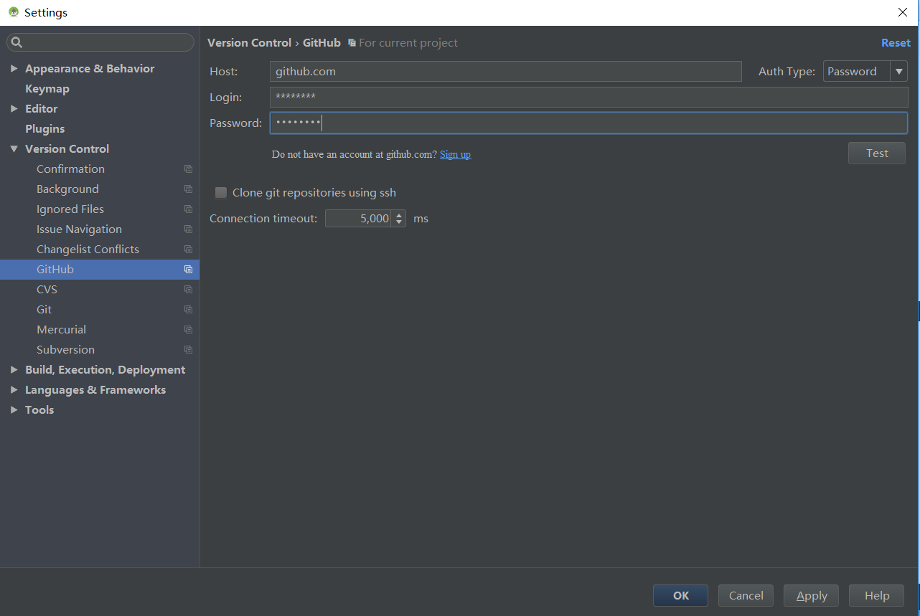920x616 pixels.
Task: Click the Login input field
Action: click(x=589, y=97)
